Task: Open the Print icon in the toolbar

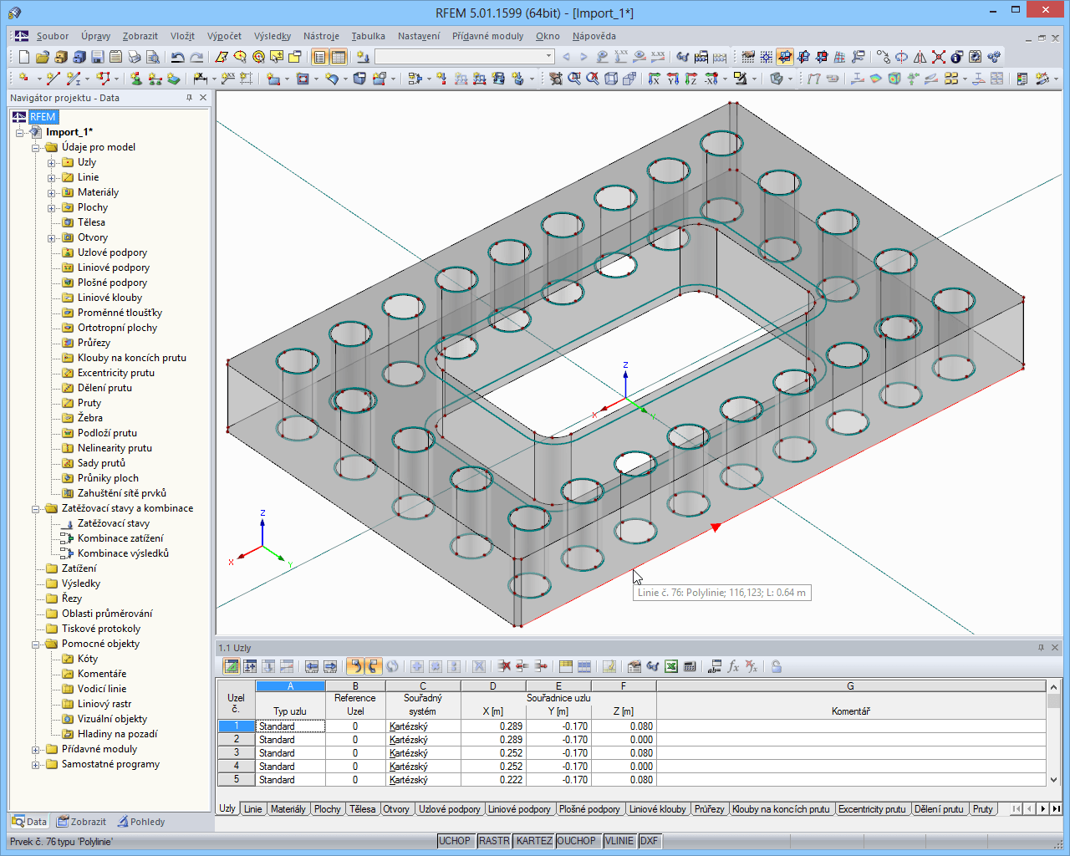Action: (x=135, y=57)
